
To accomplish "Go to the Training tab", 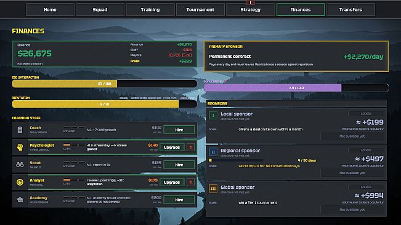I will (150, 10).
